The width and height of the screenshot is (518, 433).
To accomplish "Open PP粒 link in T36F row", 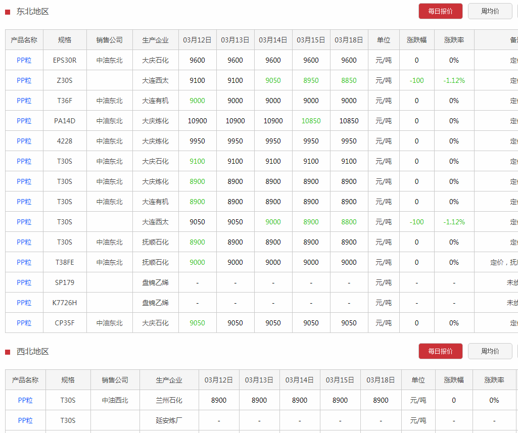I will tap(24, 101).
